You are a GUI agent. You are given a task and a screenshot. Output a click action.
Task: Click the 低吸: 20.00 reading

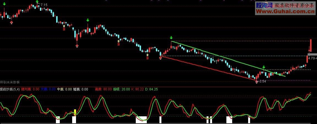pos(121,89)
